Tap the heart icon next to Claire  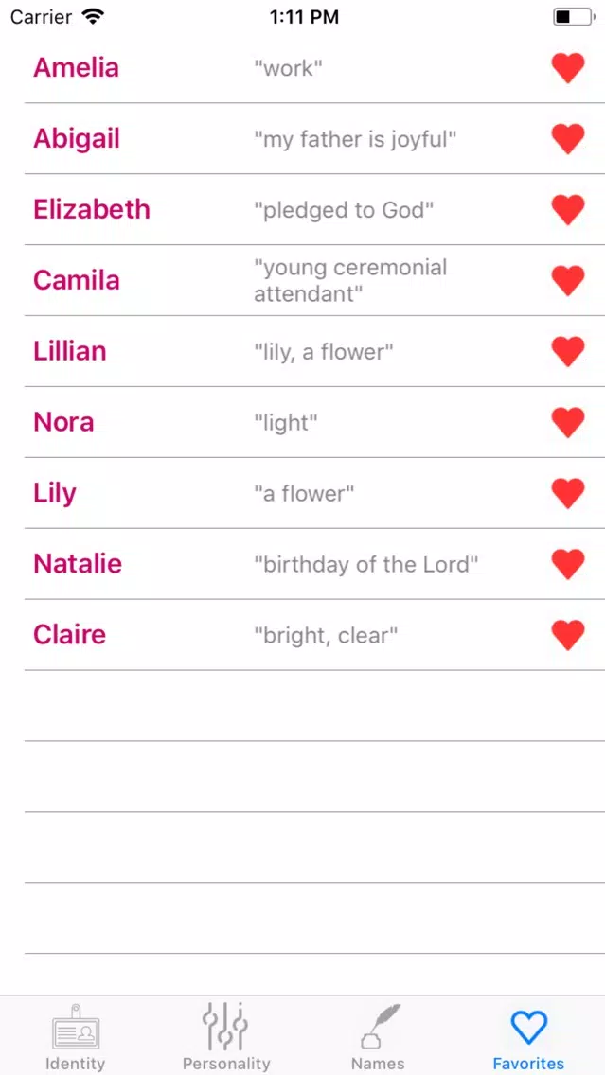click(x=568, y=634)
